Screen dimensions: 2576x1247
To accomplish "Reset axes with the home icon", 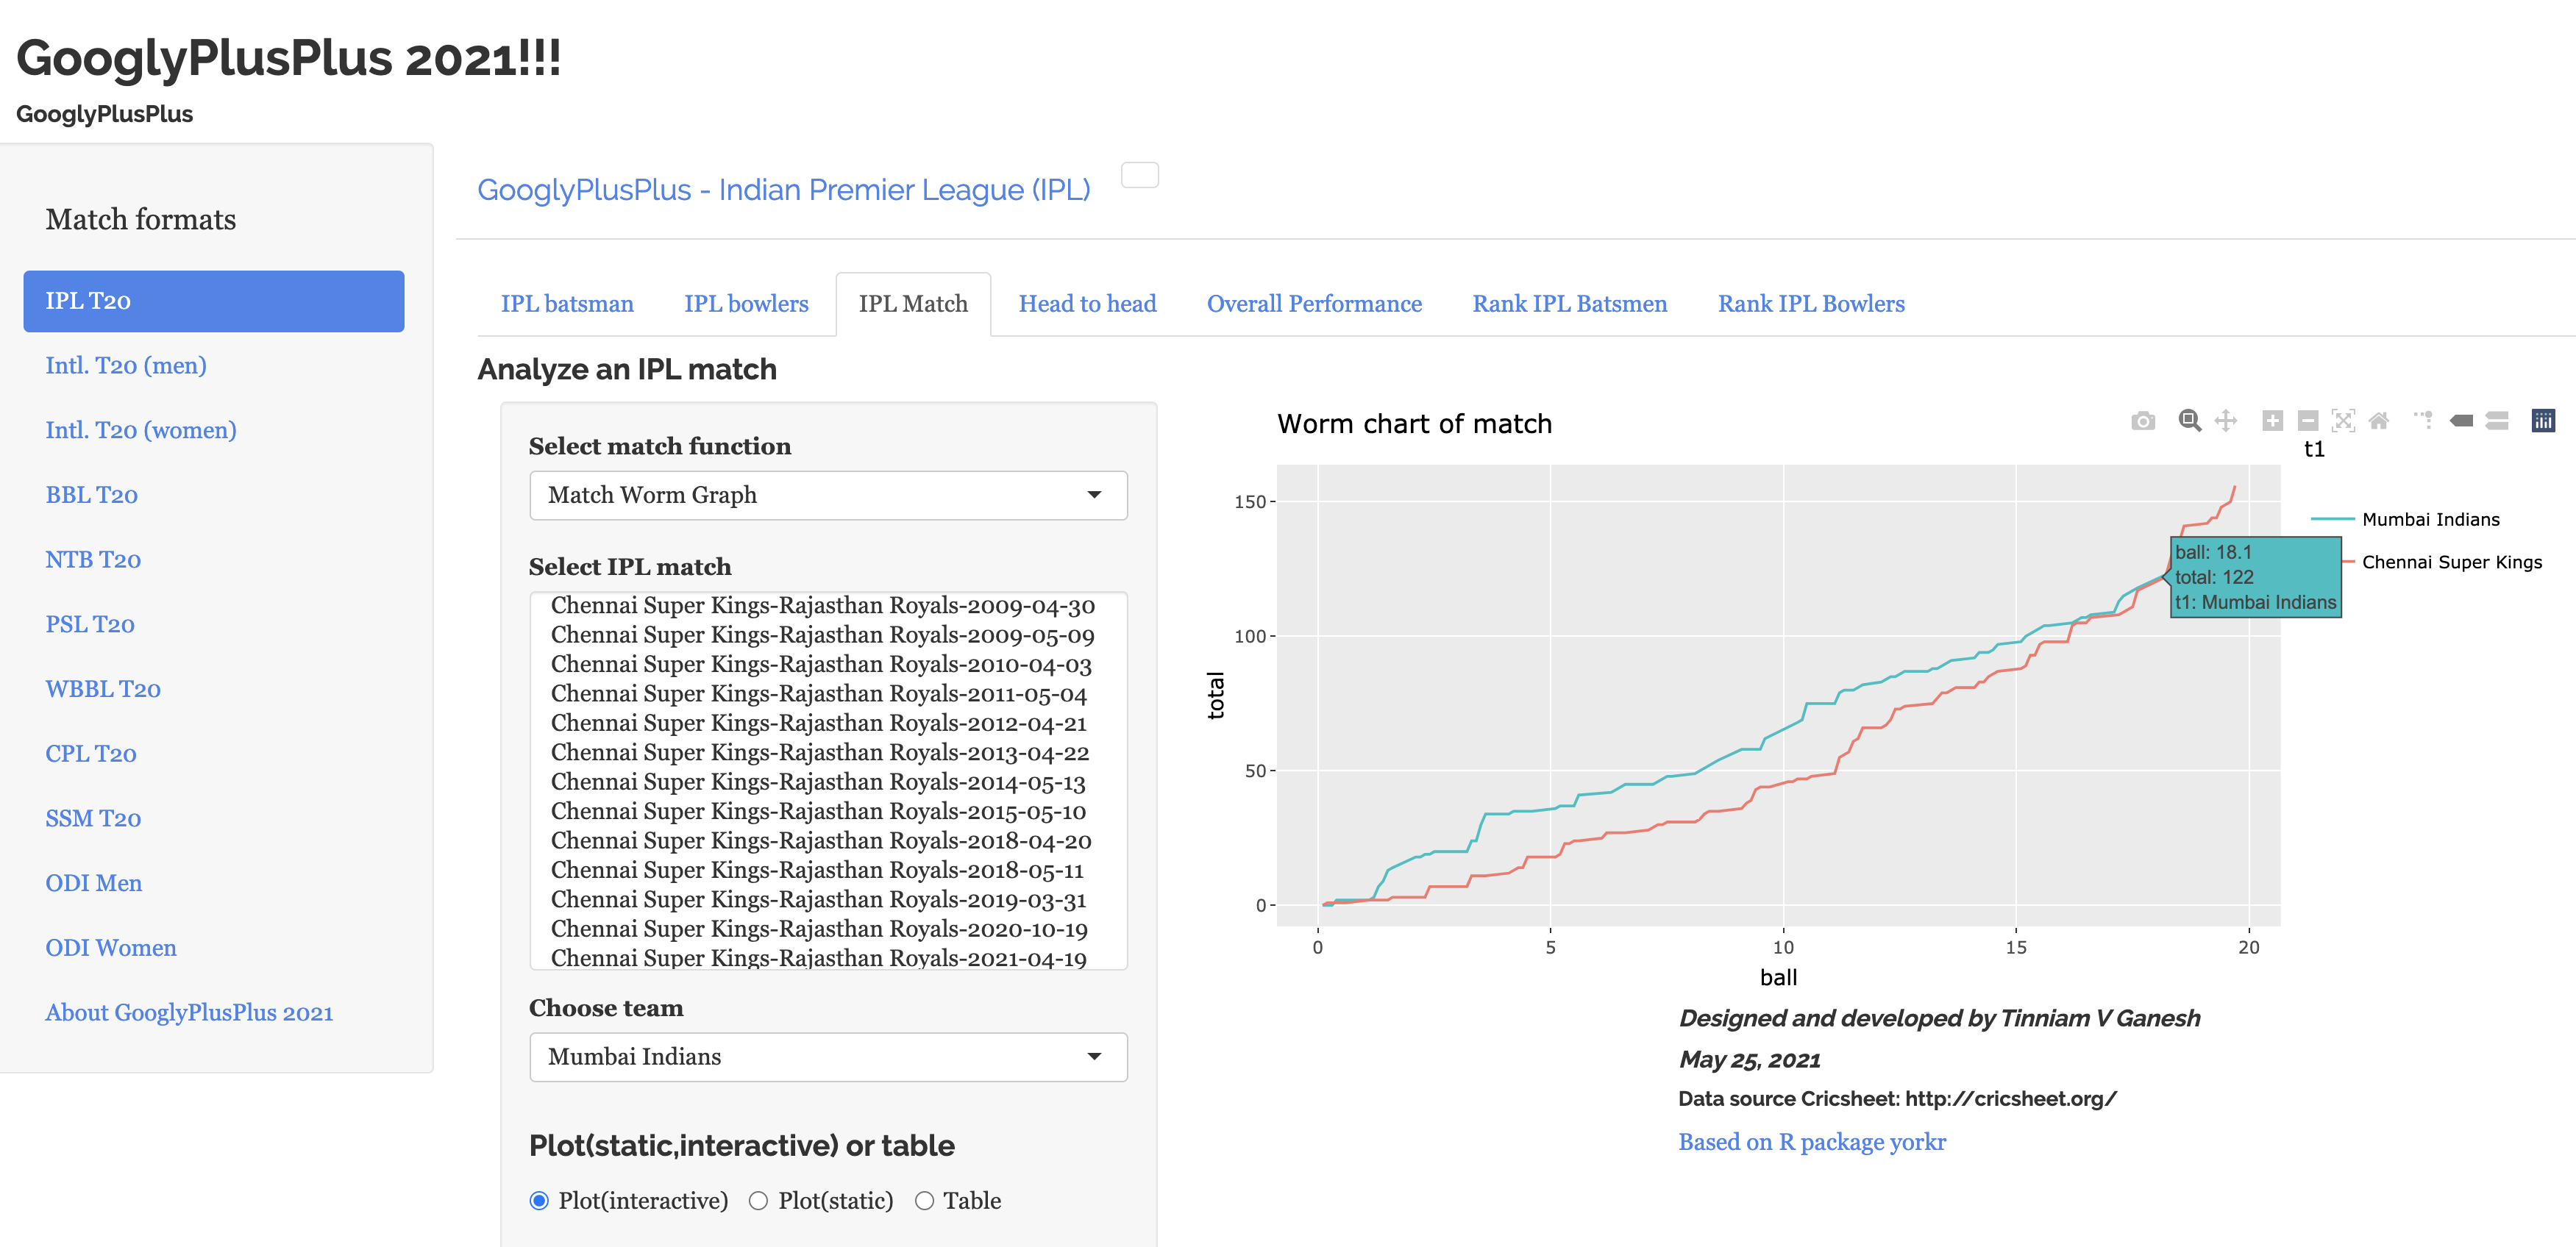I will [2379, 421].
